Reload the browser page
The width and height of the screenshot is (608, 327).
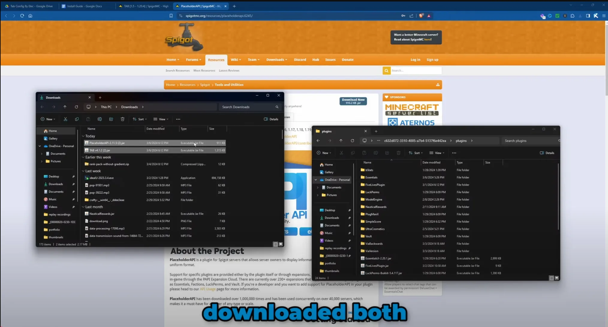tap(22, 16)
